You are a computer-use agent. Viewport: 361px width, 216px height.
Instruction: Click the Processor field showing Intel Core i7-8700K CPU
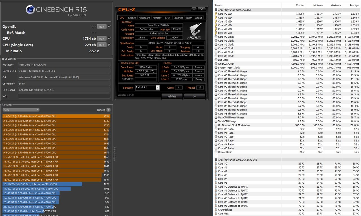click(64, 65)
